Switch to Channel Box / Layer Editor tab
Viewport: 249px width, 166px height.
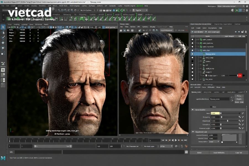[x=223, y=24]
